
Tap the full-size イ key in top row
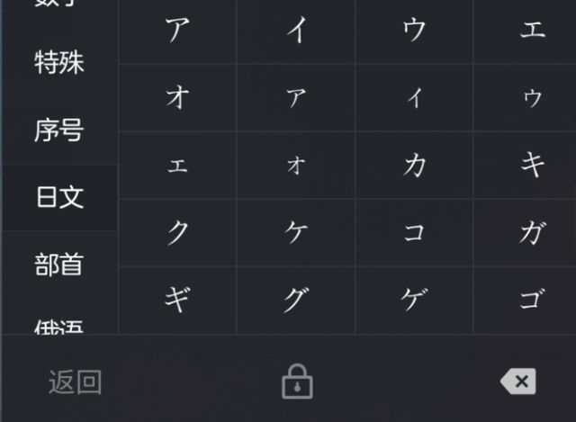click(x=296, y=31)
